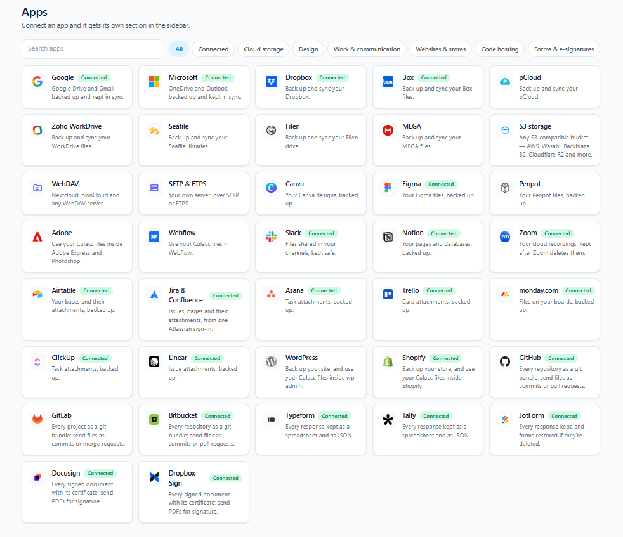Screen dimensions: 623x537
Task: Click the WordPress logo icon
Action: click(271, 362)
